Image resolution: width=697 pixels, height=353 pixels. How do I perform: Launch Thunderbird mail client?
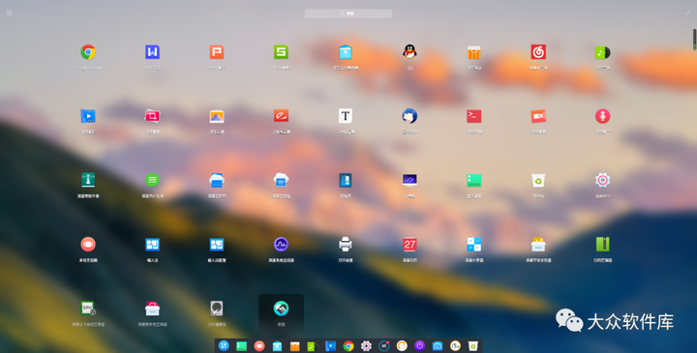(409, 116)
